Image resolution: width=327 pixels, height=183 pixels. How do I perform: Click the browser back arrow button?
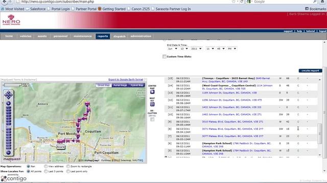[x=4, y=2]
